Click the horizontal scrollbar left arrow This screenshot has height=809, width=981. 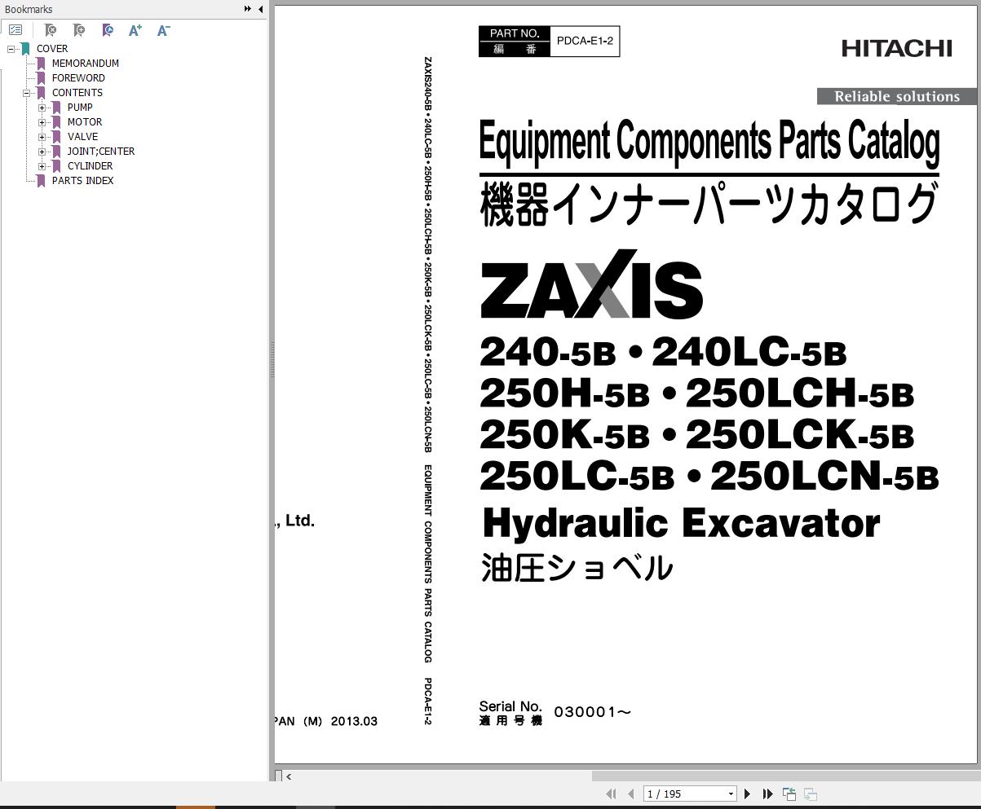click(289, 776)
